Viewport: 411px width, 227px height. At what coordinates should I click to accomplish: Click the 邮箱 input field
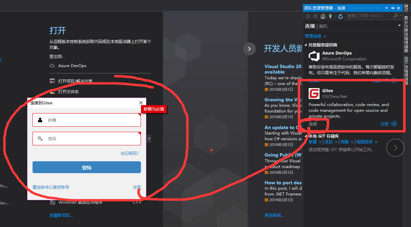(87, 120)
